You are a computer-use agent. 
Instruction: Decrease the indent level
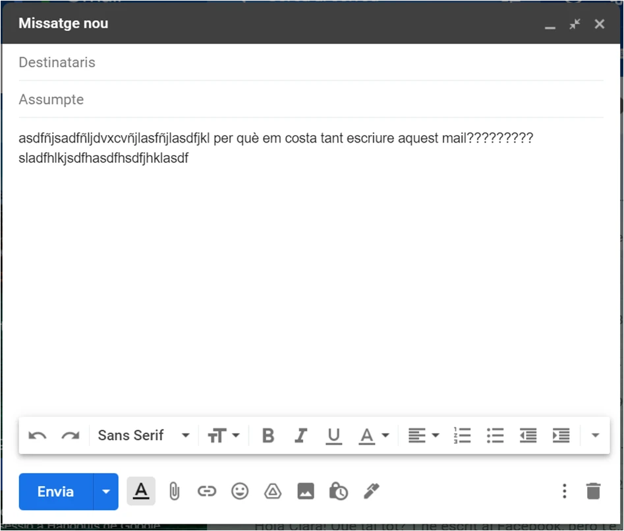coord(528,435)
